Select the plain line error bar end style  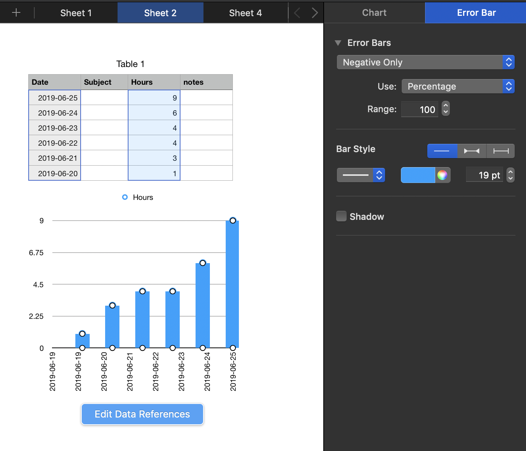pyautogui.click(x=442, y=151)
